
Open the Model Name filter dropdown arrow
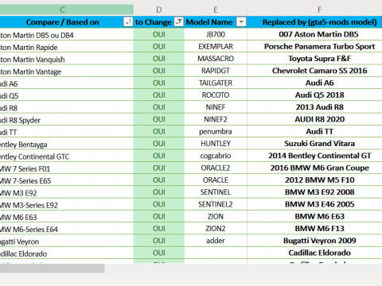point(241,21)
